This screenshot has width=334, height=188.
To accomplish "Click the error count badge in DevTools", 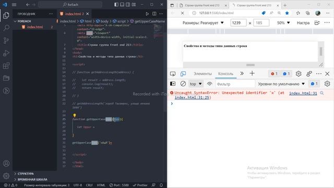I will coord(274,74).
